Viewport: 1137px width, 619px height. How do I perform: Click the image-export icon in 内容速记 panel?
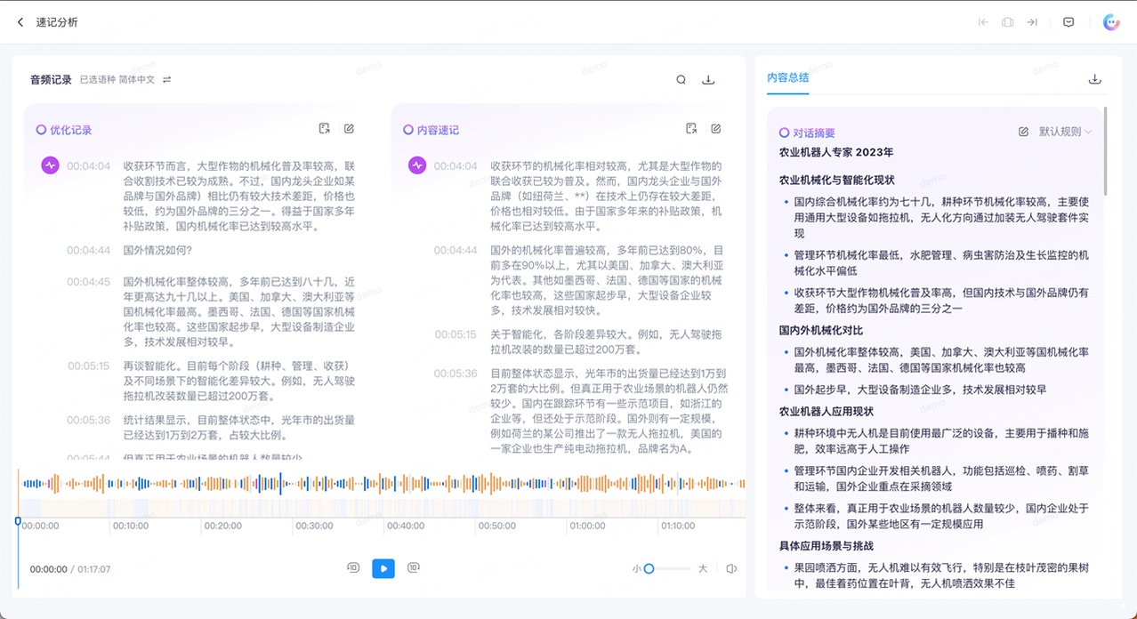point(691,129)
